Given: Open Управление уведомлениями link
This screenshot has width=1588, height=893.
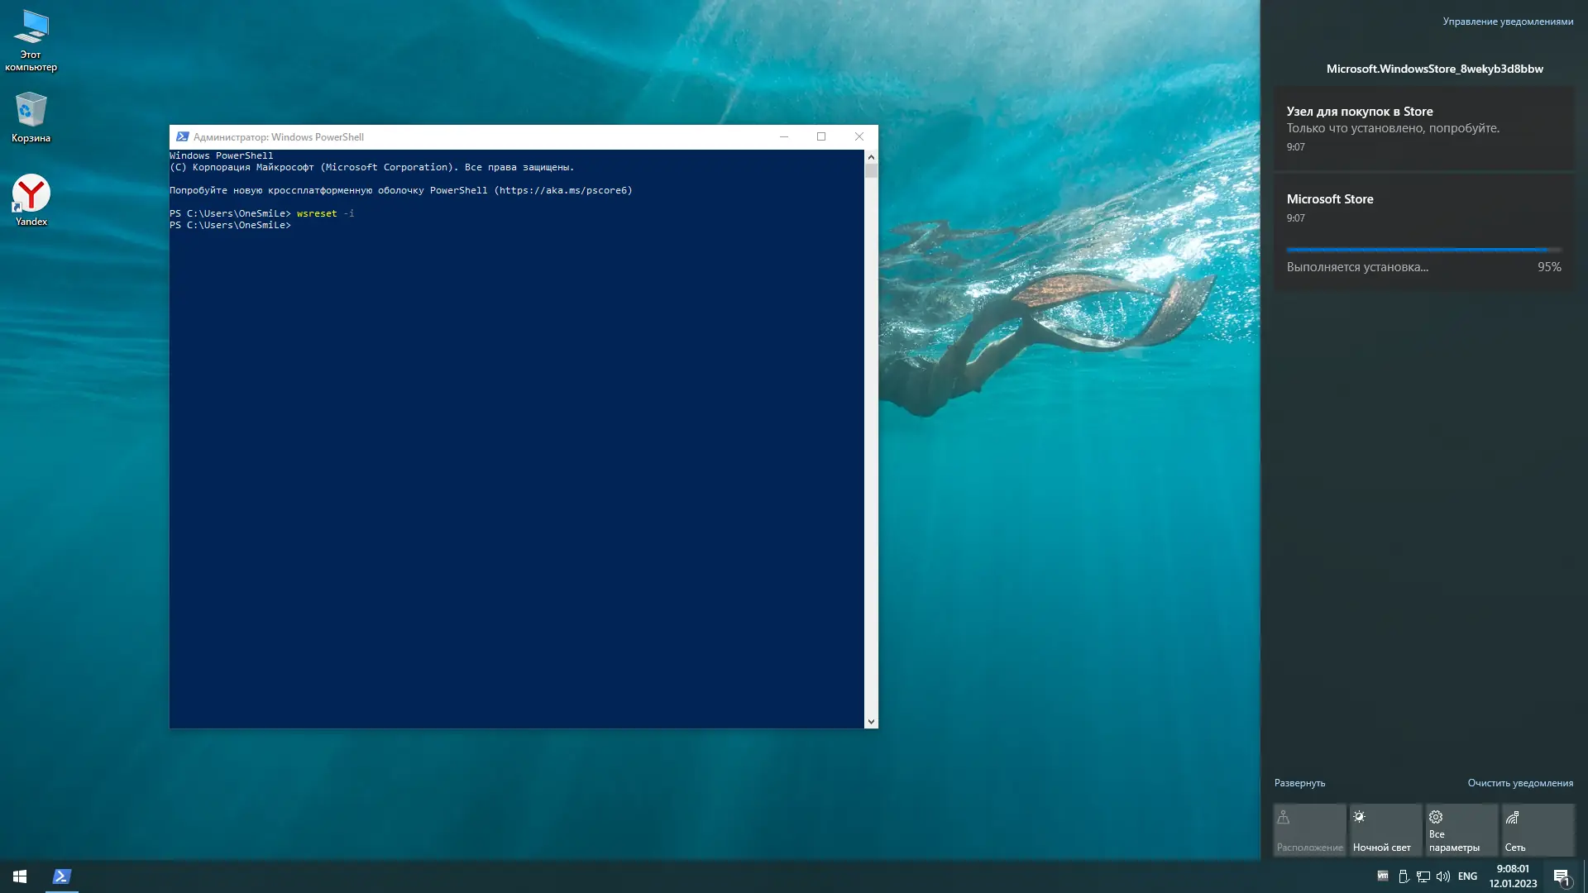Looking at the screenshot, I should 1508,21.
